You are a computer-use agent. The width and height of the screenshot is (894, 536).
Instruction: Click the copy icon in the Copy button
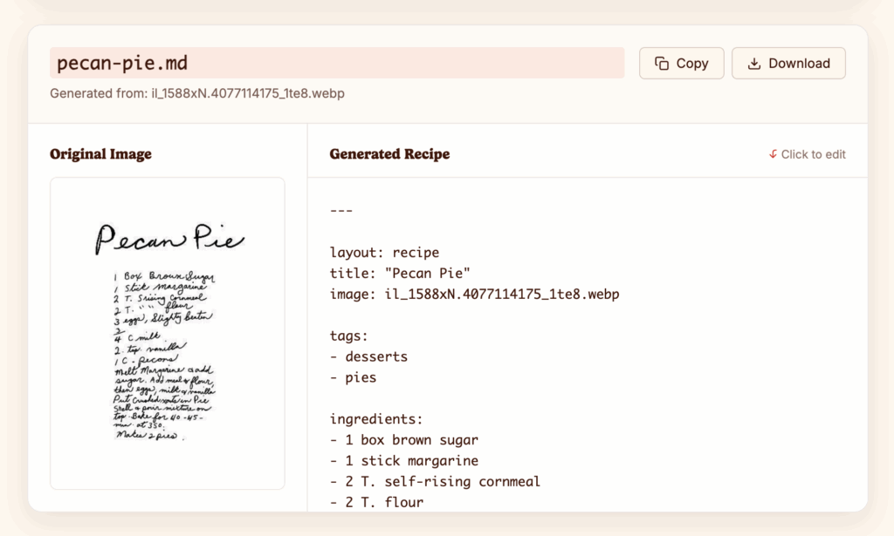pos(662,64)
